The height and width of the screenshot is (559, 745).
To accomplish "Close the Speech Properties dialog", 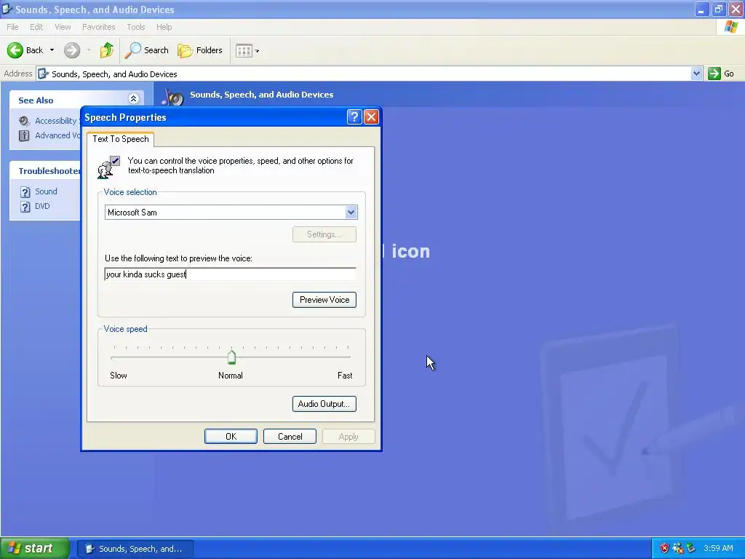I will (371, 117).
